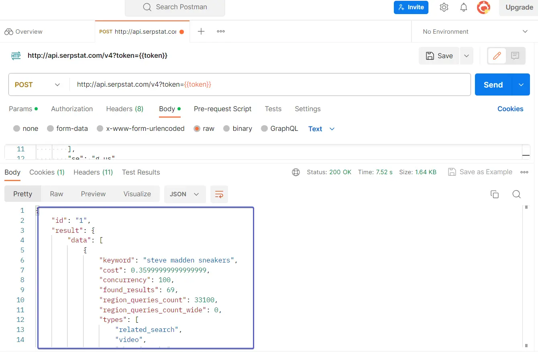Select the none body type radio
Image resolution: width=538 pixels, height=352 pixels.
(x=17, y=128)
